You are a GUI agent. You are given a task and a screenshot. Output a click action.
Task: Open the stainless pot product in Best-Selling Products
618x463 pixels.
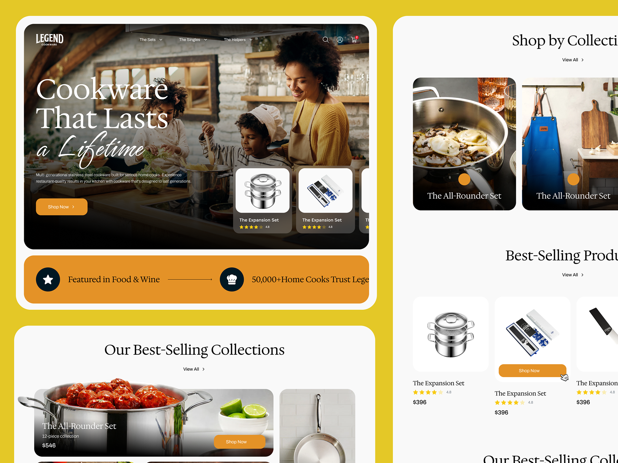(451, 334)
